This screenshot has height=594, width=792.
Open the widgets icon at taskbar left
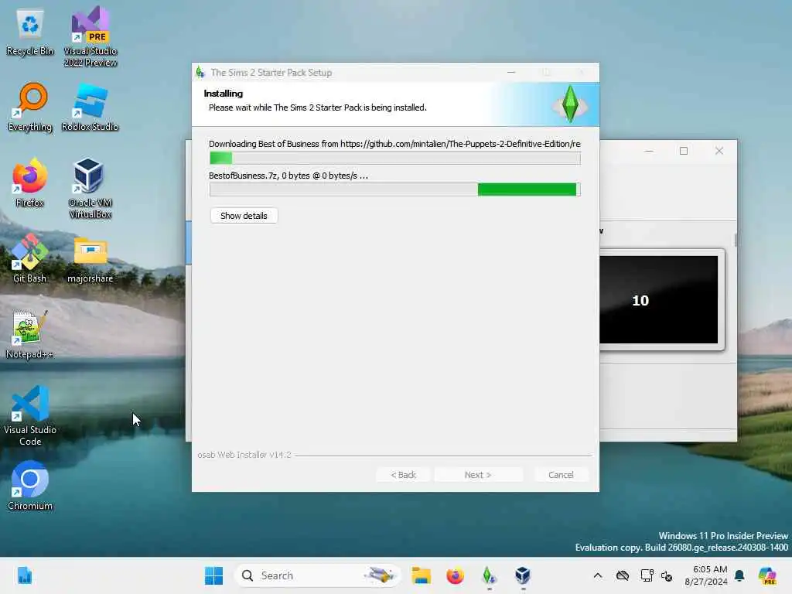click(24, 575)
